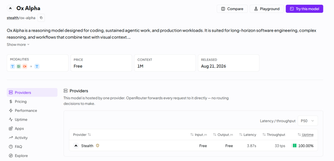334x161 pixels.
Task: Click the text modality input icon
Action: tap(13, 67)
